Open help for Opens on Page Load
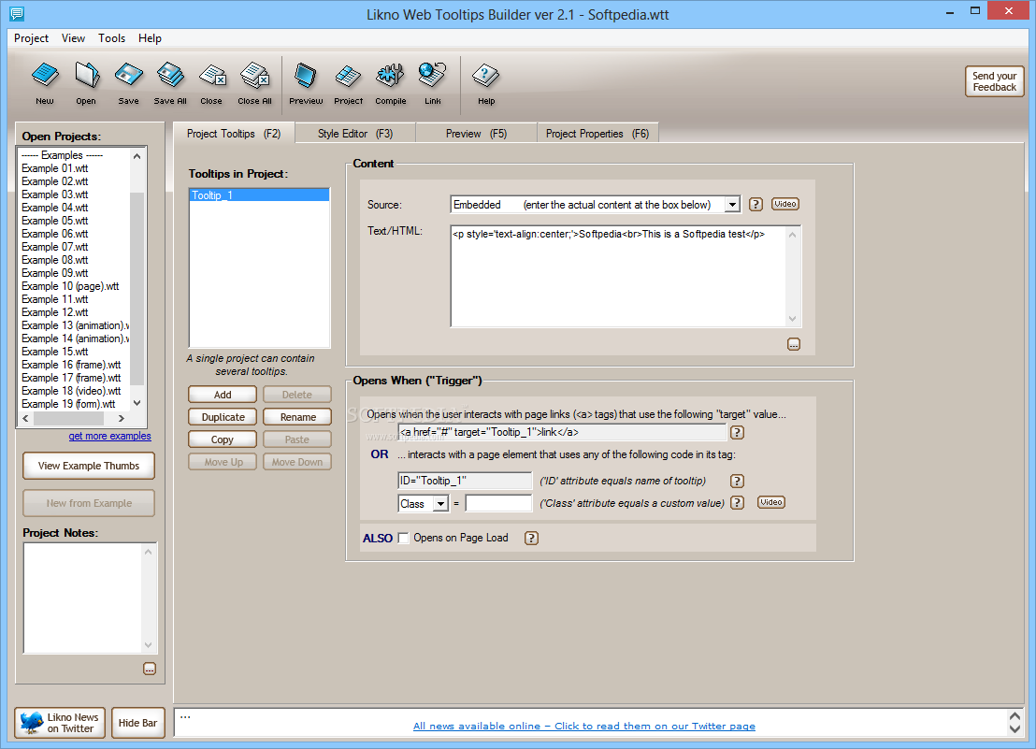The width and height of the screenshot is (1036, 749). click(x=531, y=539)
